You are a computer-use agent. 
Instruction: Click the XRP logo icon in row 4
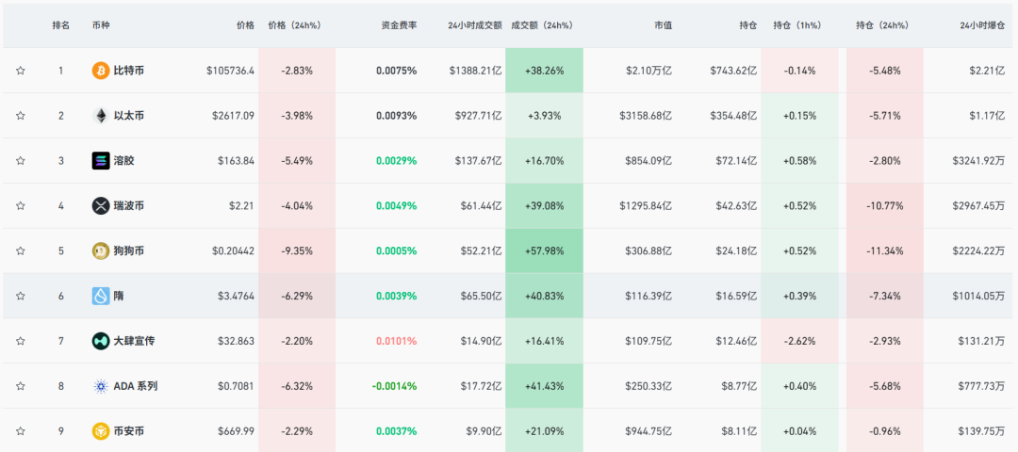coord(101,206)
